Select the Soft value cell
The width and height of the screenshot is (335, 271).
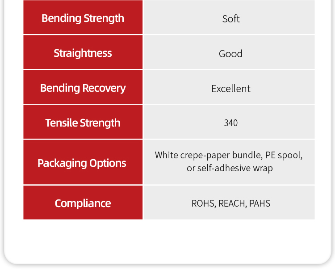point(229,17)
